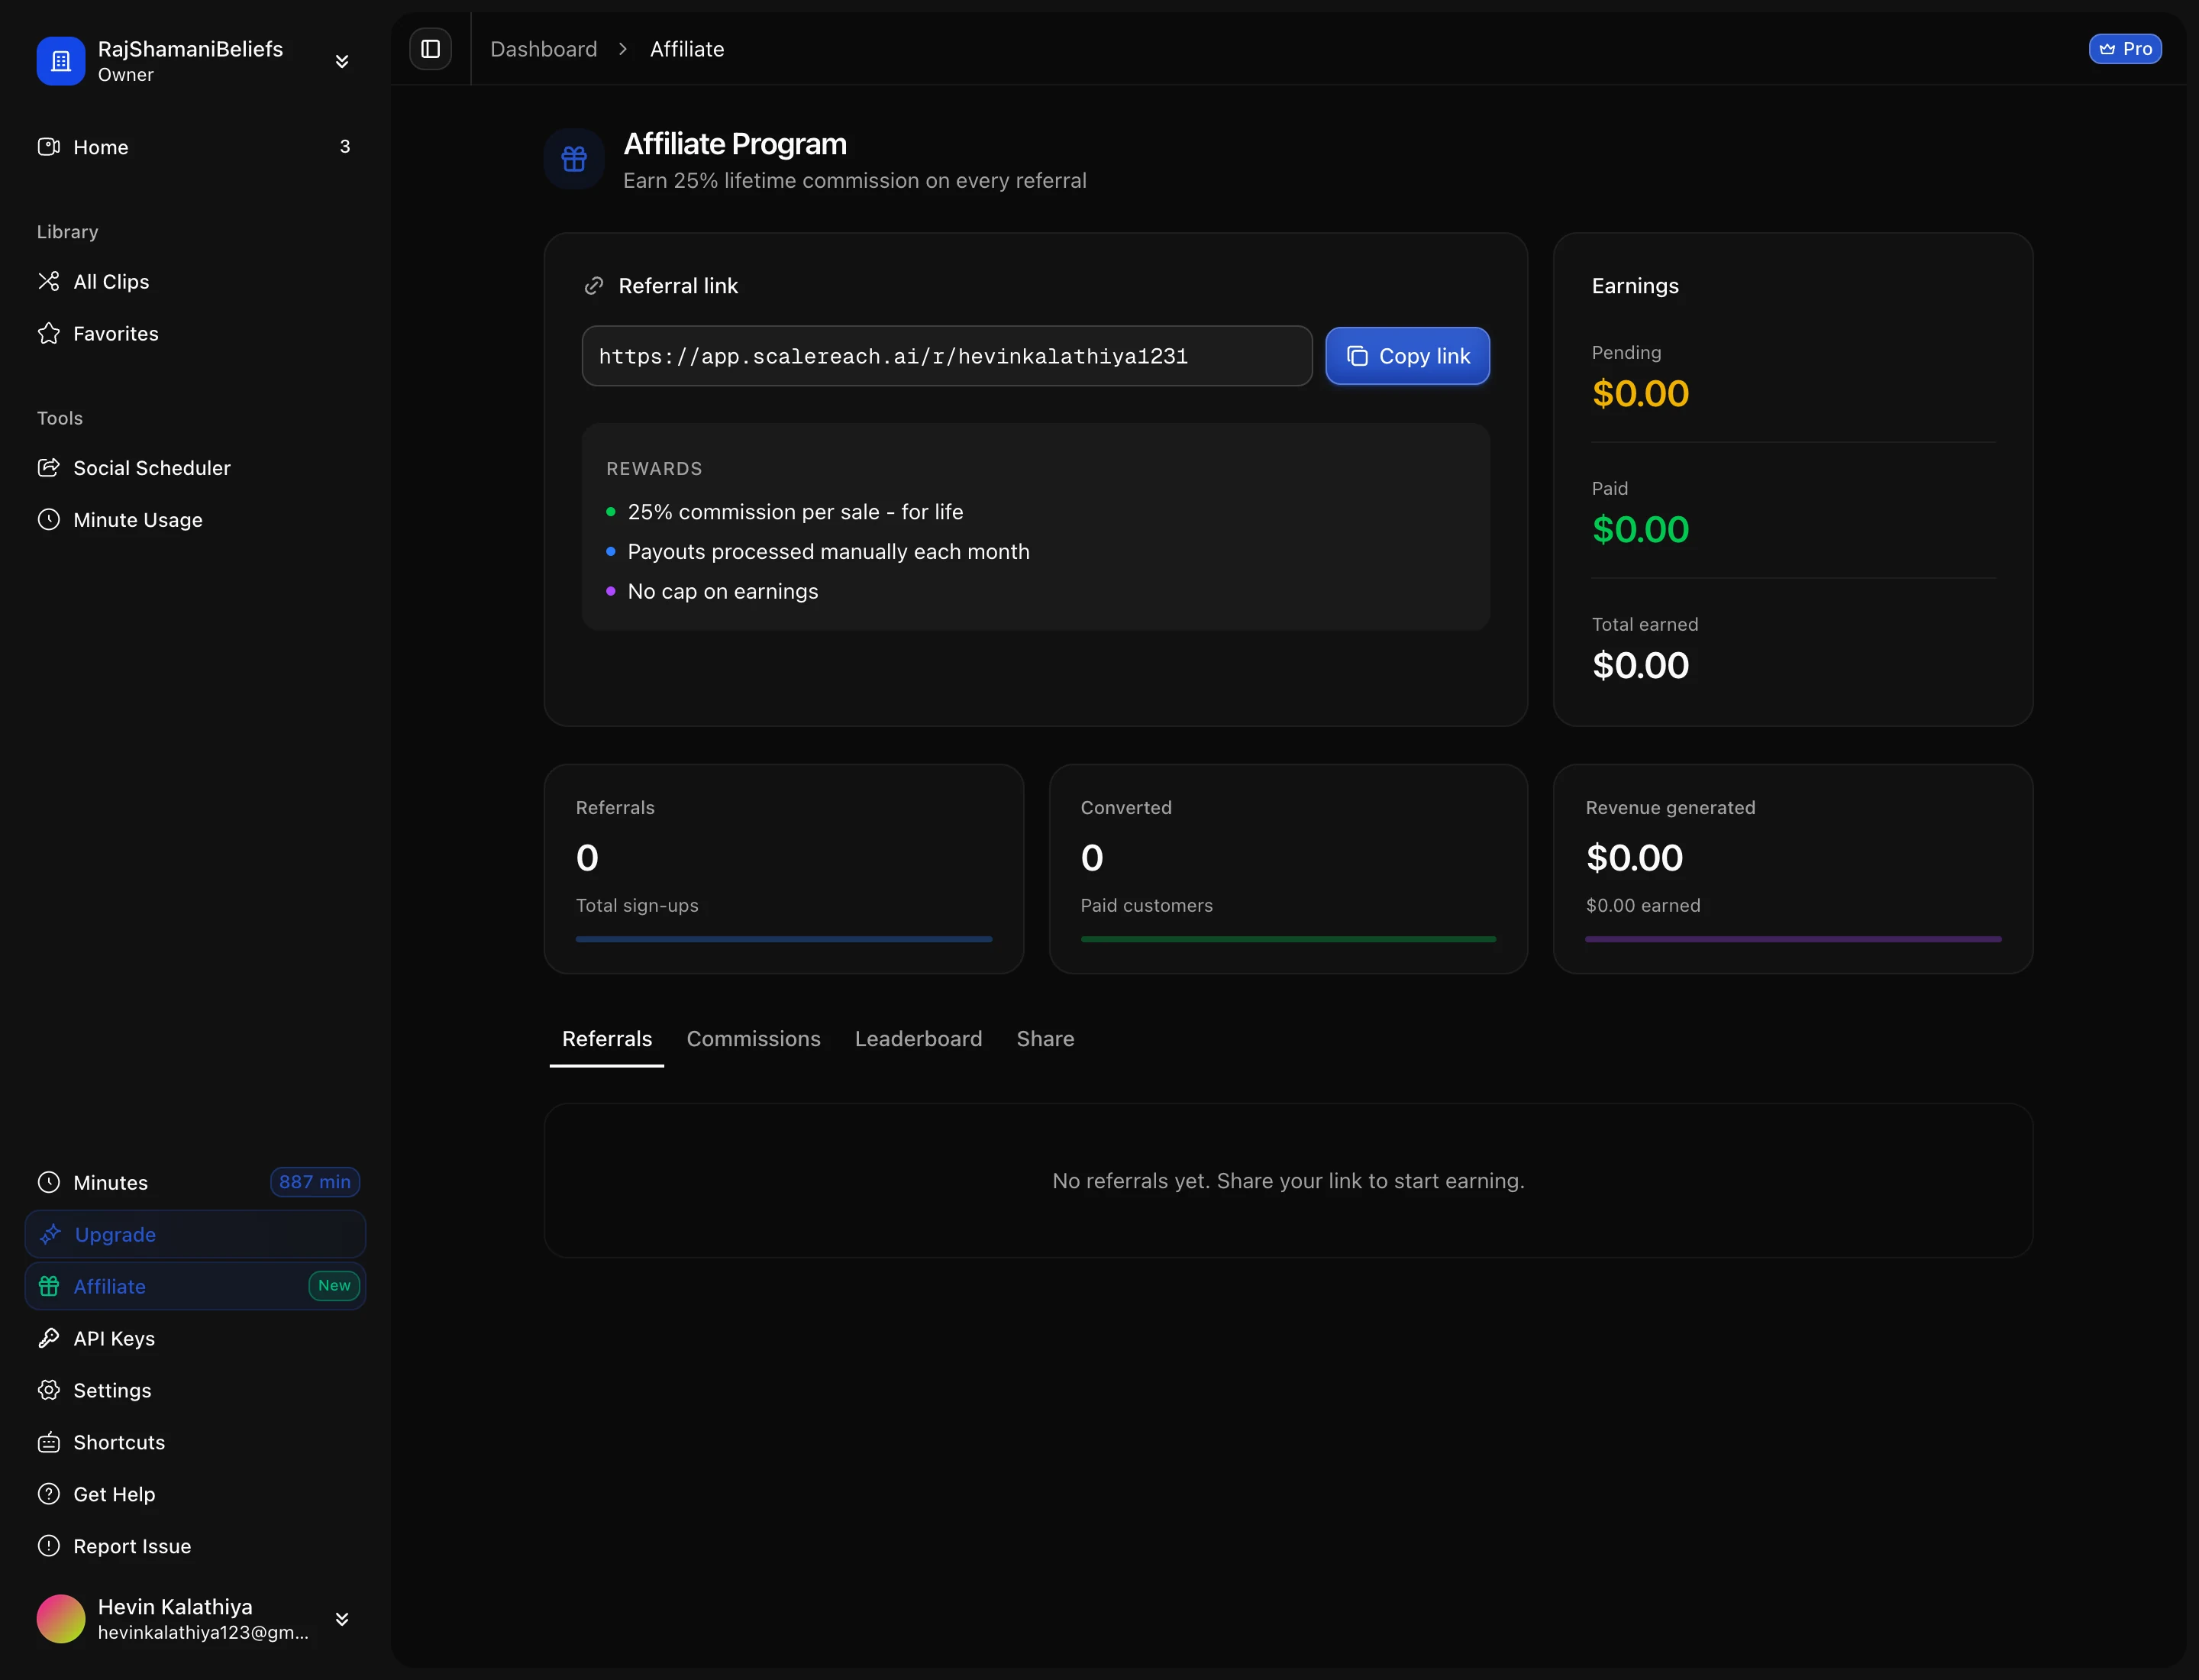Click the green Paid amount $0.00
The height and width of the screenshot is (1680, 2199).
(x=1640, y=529)
